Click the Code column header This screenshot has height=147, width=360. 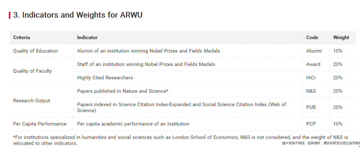(x=312, y=37)
